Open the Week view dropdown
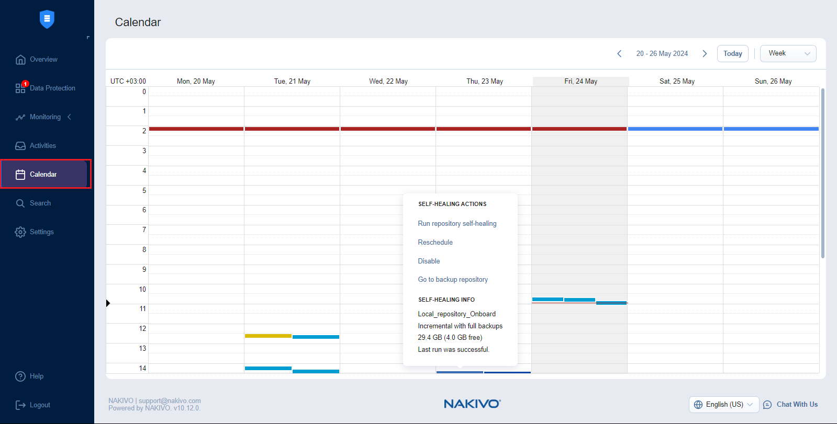This screenshot has height=424, width=837. pos(788,53)
